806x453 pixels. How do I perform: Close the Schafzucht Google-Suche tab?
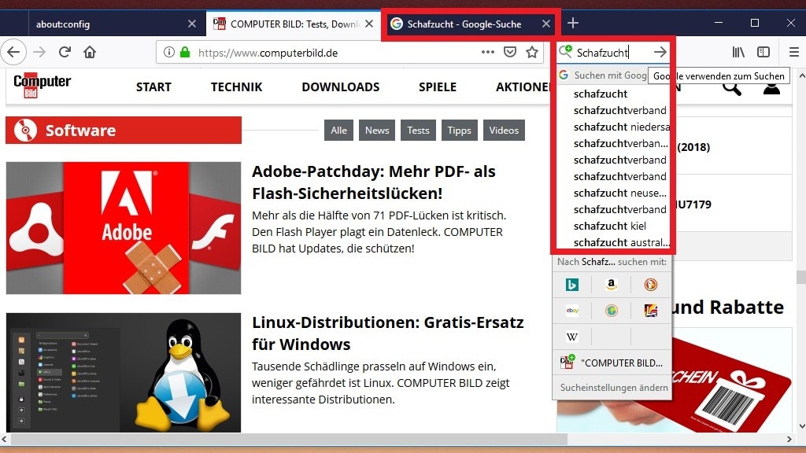click(546, 24)
